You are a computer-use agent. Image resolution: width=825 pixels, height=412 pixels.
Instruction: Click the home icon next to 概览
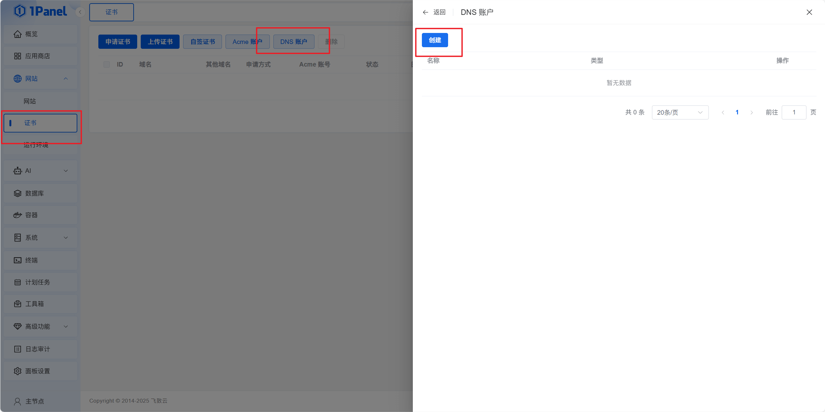pos(17,34)
